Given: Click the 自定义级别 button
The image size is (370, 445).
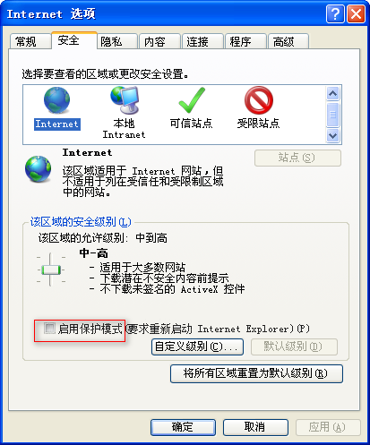Looking at the screenshot, I should point(197,347).
